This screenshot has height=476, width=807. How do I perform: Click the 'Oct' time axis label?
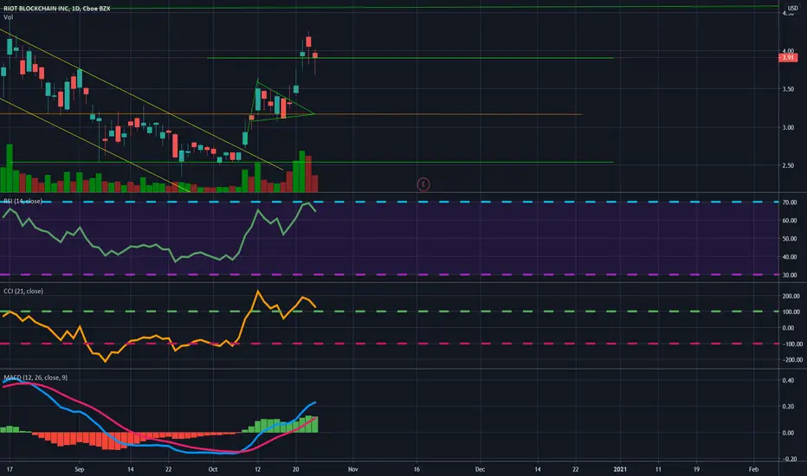point(212,469)
